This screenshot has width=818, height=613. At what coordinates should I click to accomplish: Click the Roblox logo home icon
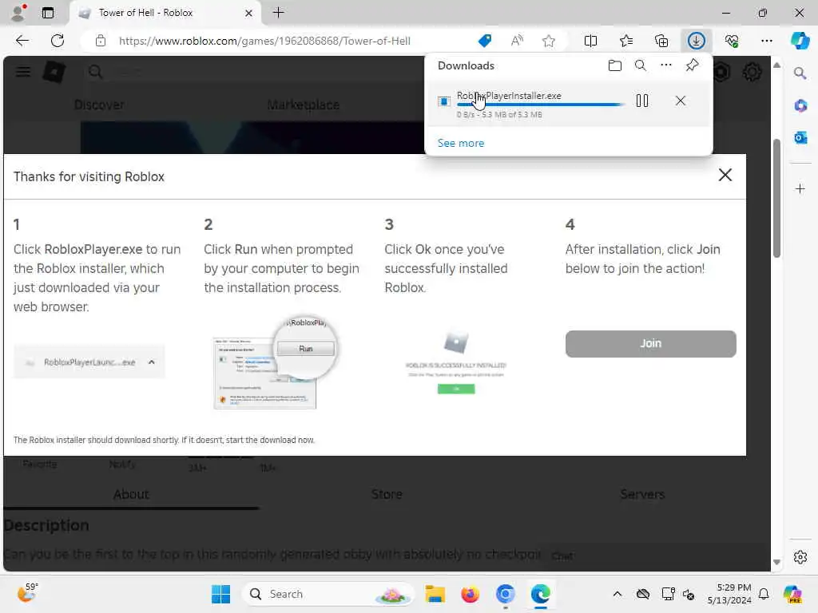[x=54, y=71]
